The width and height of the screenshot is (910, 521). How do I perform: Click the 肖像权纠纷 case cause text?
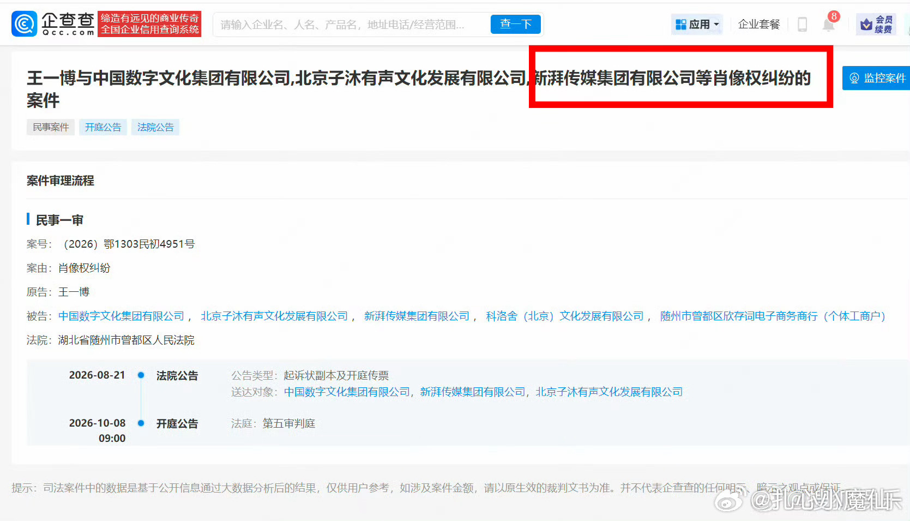pyautogui.click(x=85, y=268)
